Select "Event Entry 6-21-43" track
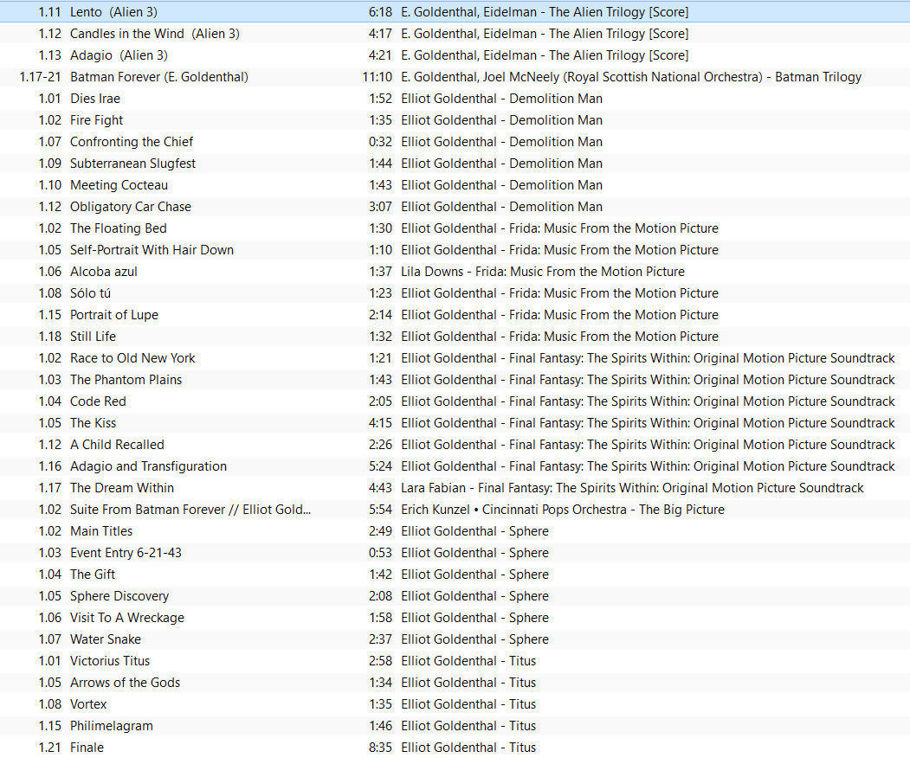Screen dimensions: 910x764 coord(126,553)
